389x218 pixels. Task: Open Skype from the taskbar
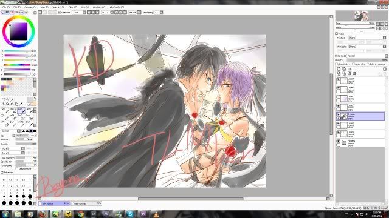tap(130, 214)
